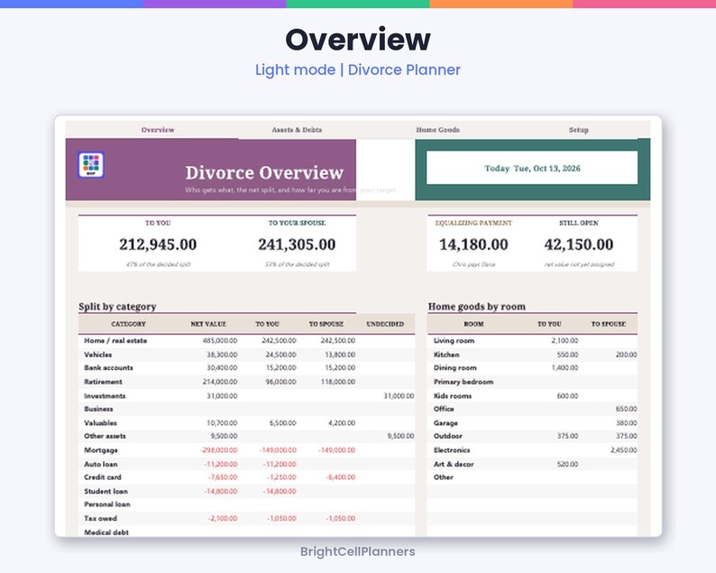Select the Auto loan category label

100,464
